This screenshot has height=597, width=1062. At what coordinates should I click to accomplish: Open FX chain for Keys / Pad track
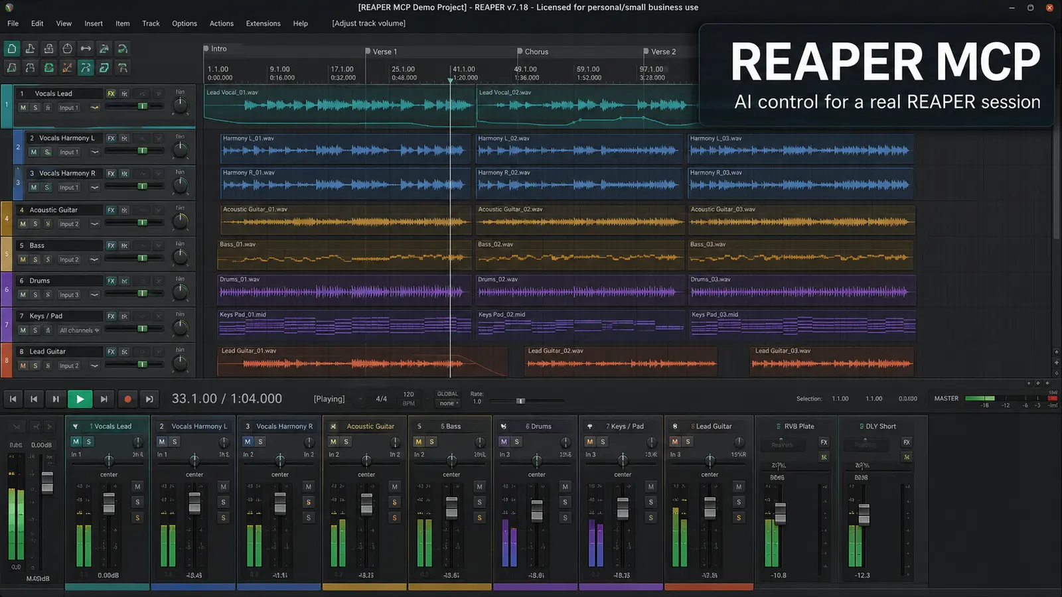[111, 316]
